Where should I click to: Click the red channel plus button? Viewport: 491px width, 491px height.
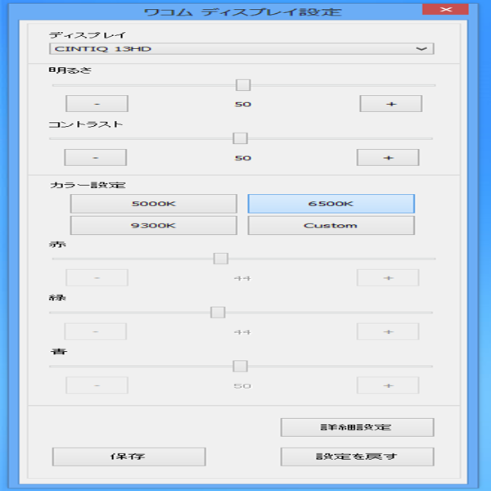(x=388, y=277)
